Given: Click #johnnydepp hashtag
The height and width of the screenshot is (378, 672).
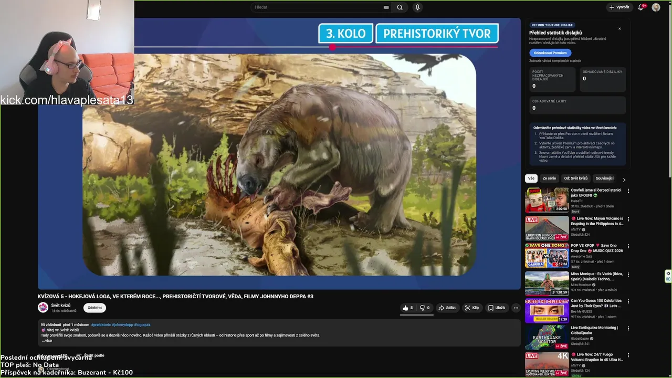Looking at the screenshot, I should point(122,325).
